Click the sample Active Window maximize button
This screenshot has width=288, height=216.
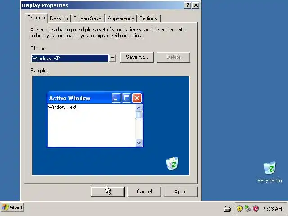tap(126, 98)
